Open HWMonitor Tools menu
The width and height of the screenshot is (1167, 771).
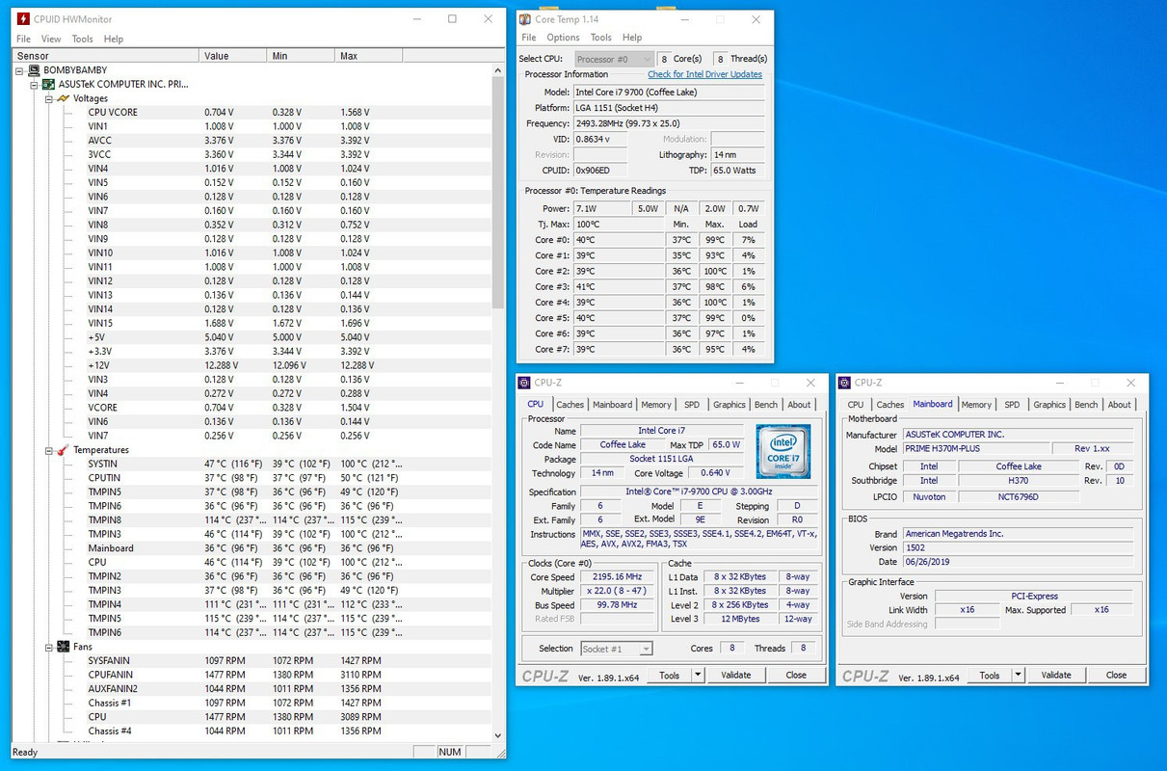[x=83, y=39]
